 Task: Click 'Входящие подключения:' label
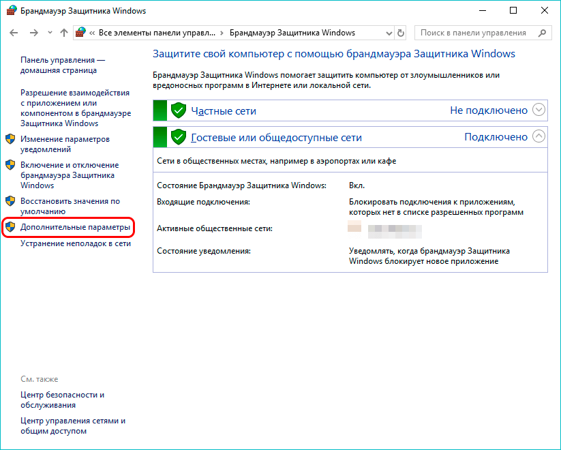click(203, 202)
